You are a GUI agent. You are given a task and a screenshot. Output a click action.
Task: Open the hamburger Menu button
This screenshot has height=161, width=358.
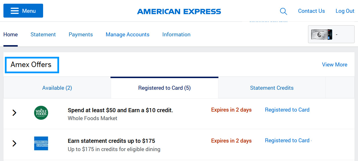tap(23, 11)
